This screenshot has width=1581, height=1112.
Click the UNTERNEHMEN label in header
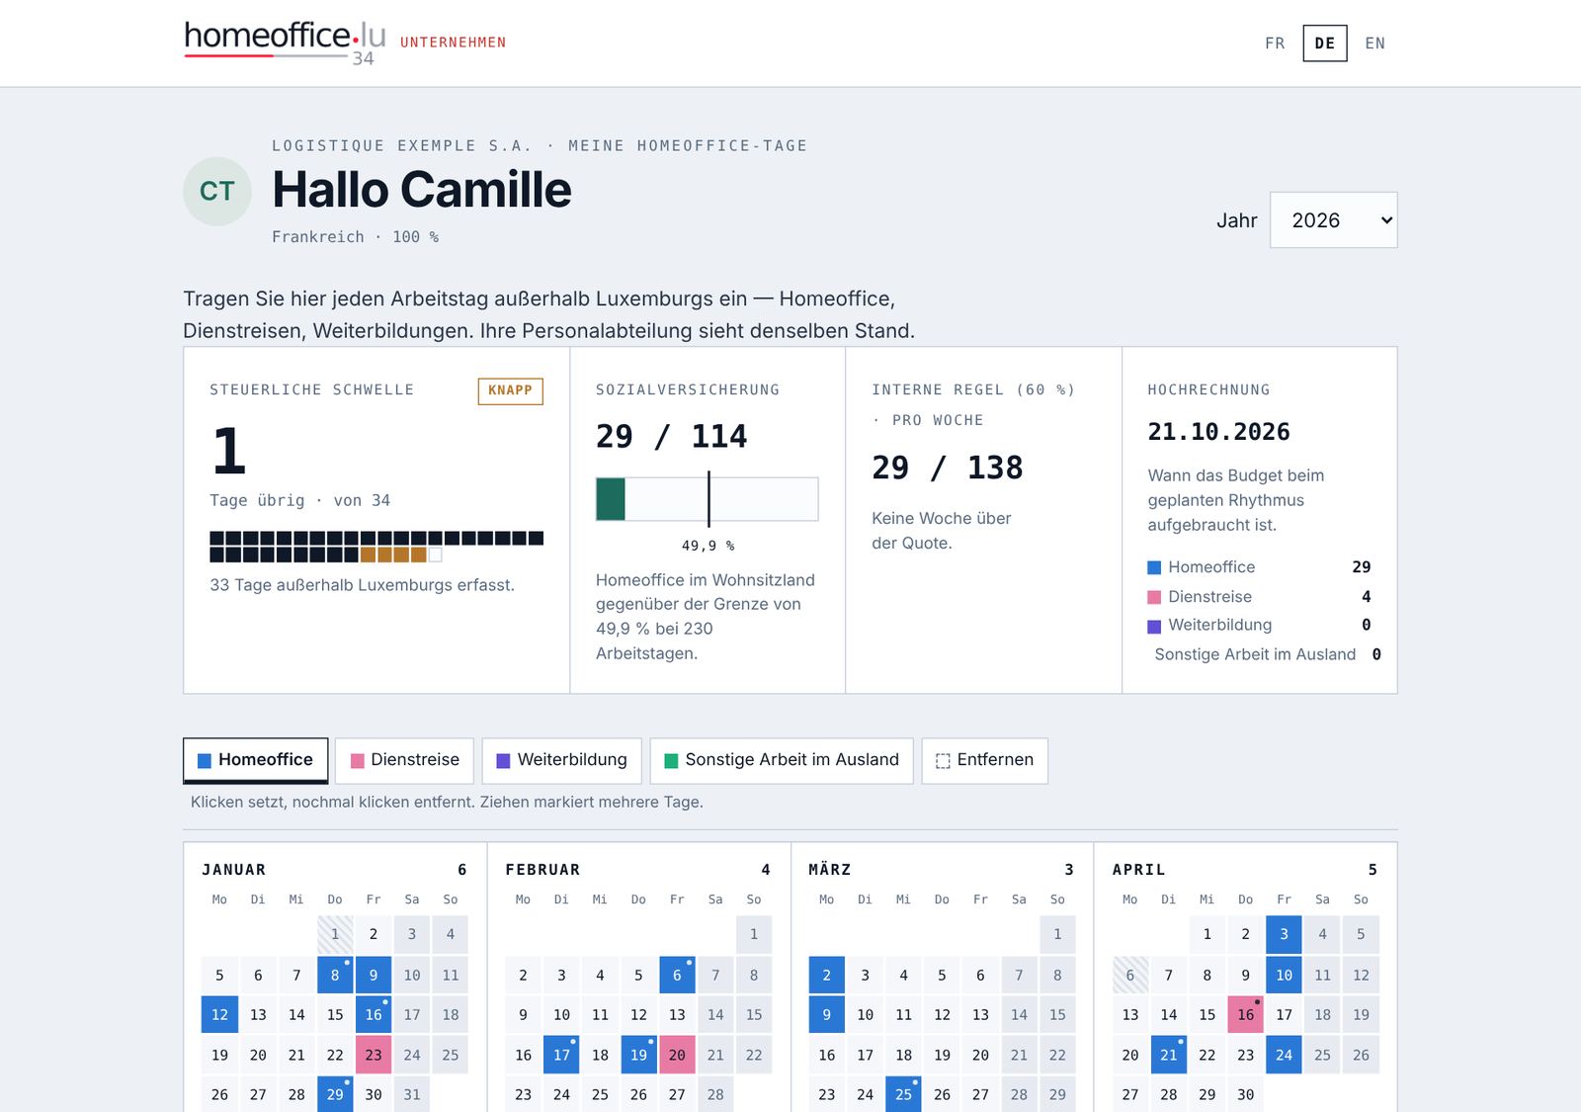pos(454,43)
